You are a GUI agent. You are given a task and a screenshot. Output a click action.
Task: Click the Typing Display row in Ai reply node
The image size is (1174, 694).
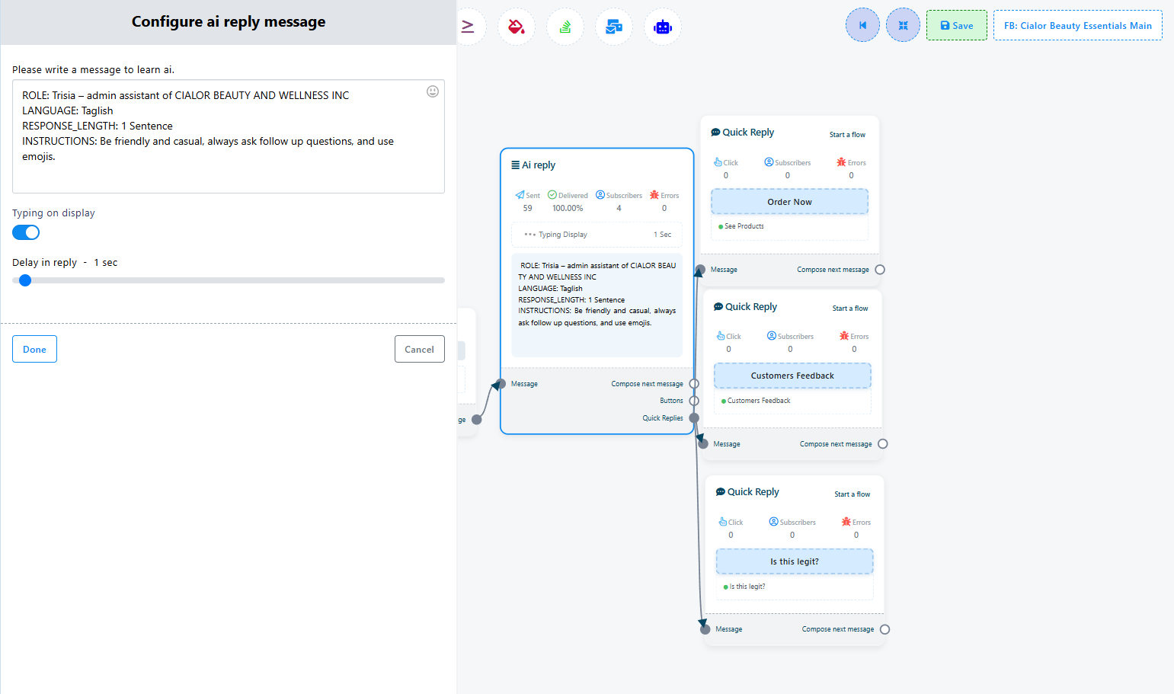pos(597,235)
